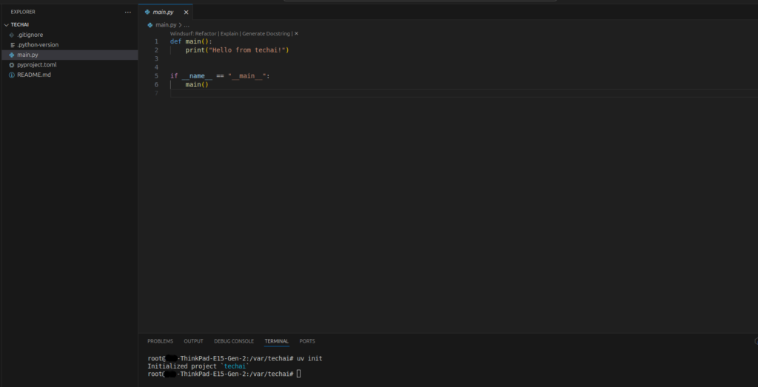The height and width of the screenshot is (387, 758).
Task: Open the .gitignore file
Action: pos(30,35)
